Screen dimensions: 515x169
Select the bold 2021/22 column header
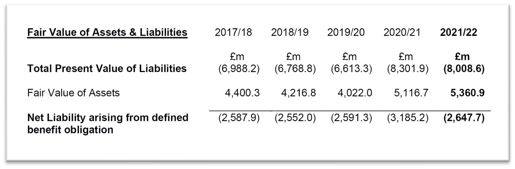[459, 33]
